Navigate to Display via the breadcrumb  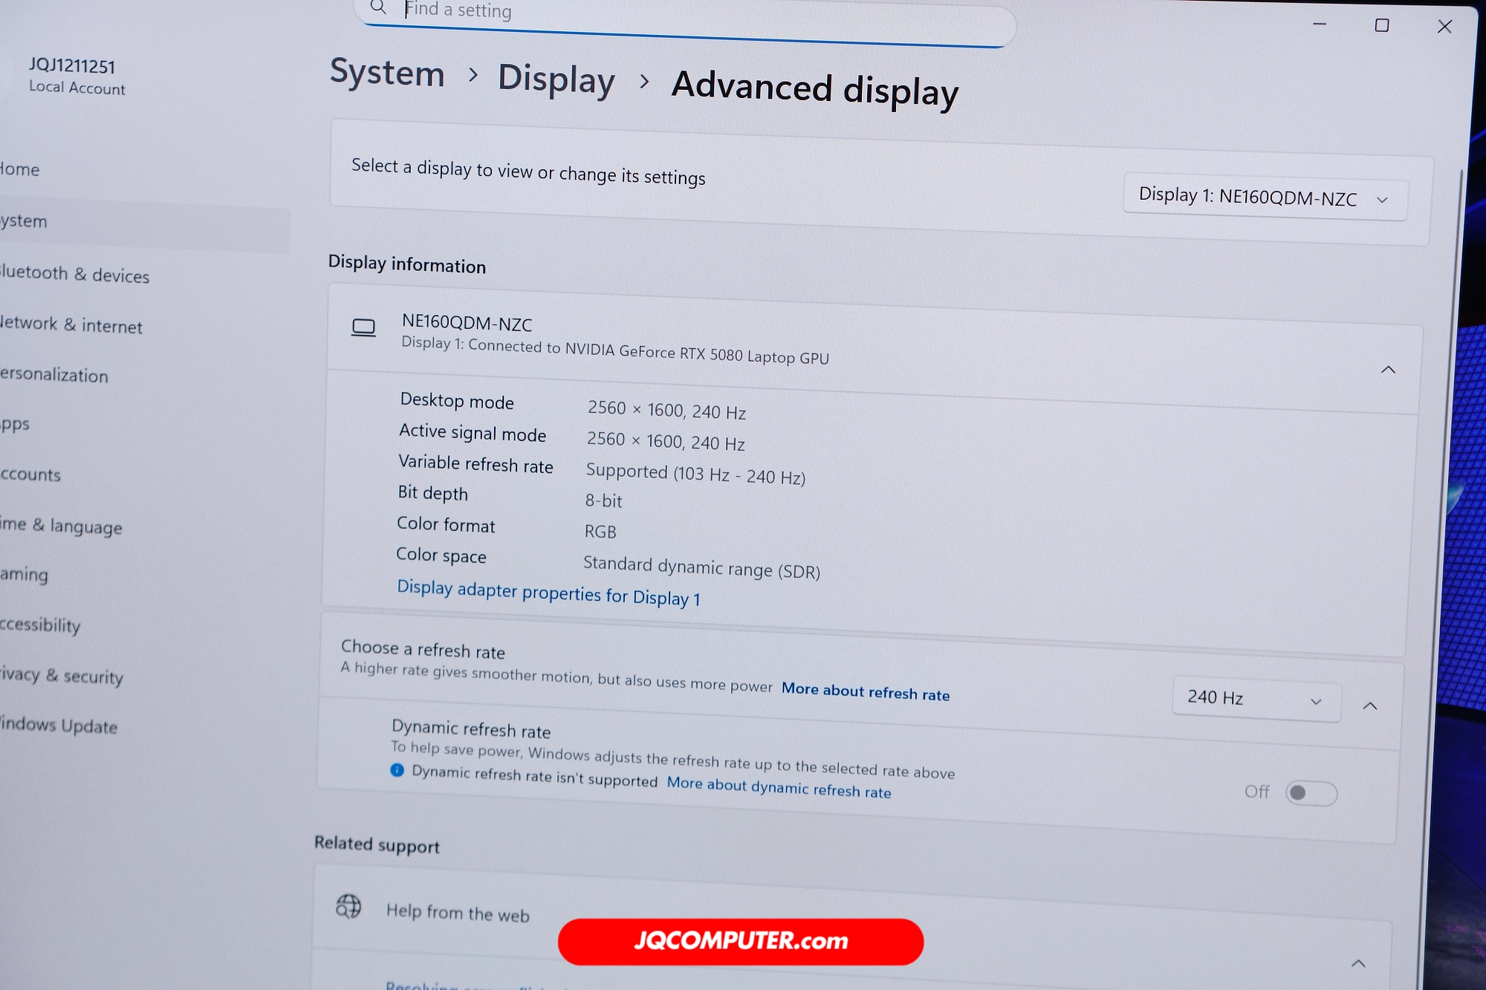click(556, 79)
